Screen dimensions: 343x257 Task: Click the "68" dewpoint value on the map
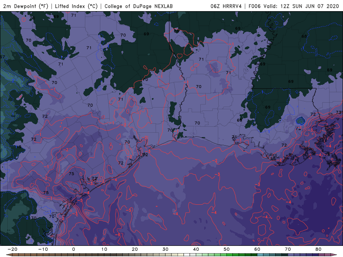(x=304, y=36)
